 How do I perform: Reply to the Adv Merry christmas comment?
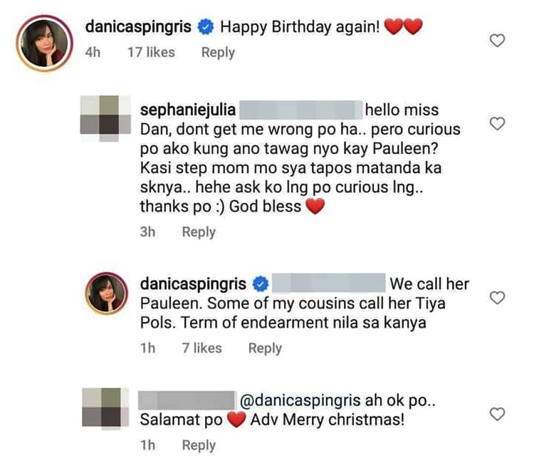click(199, 445)
